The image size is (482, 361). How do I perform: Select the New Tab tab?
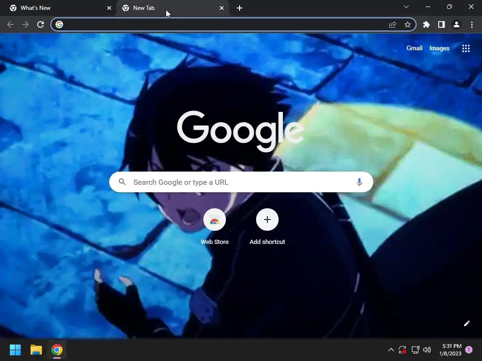[172, 8]
